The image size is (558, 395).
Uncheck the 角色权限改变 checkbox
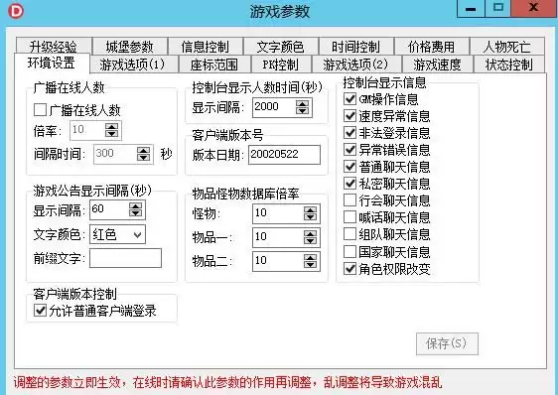(350, 269)
